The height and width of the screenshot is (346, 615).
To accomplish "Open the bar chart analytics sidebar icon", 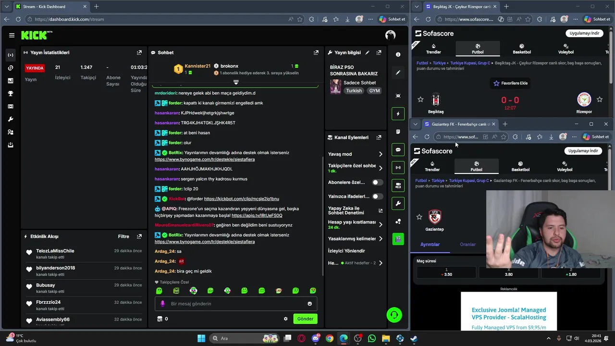I will [x=11, y=81].
